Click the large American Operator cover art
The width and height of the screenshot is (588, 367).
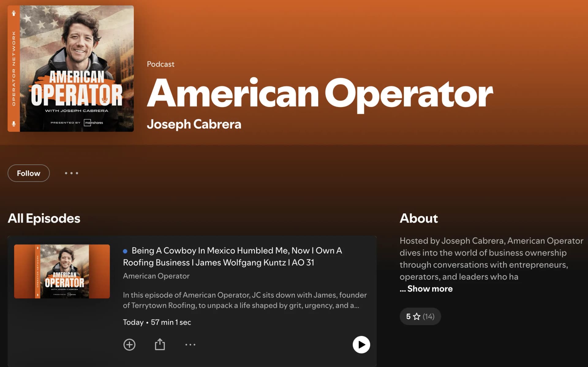coord(71,69)
